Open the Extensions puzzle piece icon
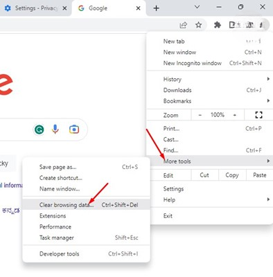273x277 pixels. pos(218,25)
